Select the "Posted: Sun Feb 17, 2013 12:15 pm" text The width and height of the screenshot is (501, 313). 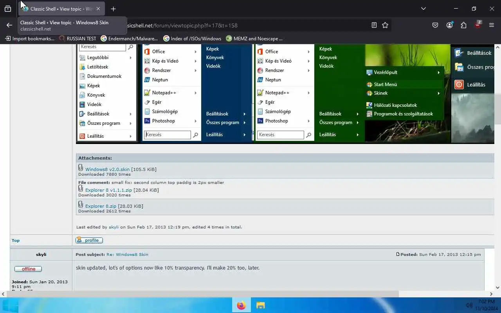pos(441,254)
